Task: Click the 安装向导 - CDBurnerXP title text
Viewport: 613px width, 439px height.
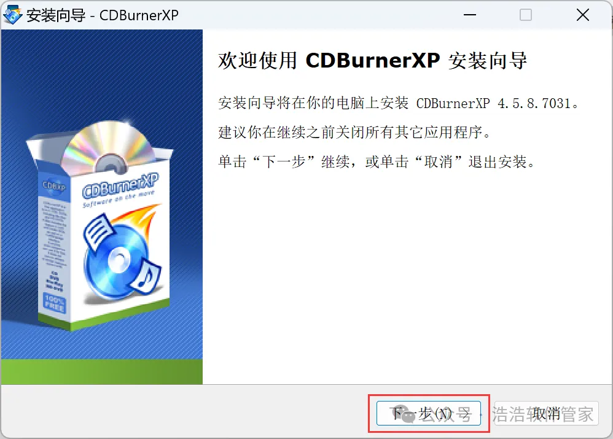Action: 103,15
